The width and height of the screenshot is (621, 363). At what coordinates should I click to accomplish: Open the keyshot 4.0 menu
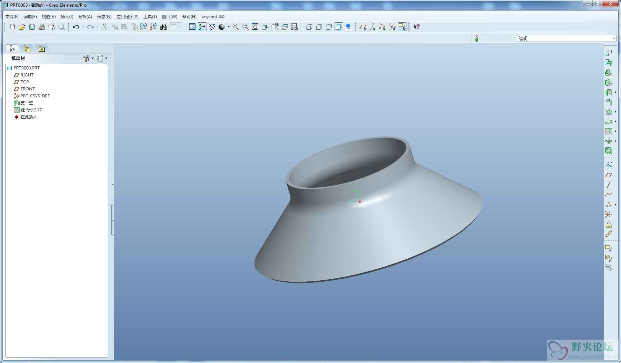point(213,17)
